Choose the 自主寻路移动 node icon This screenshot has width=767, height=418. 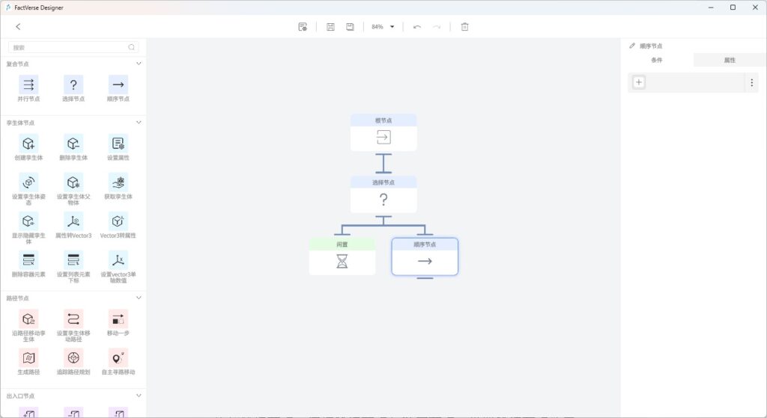point(118,357)
